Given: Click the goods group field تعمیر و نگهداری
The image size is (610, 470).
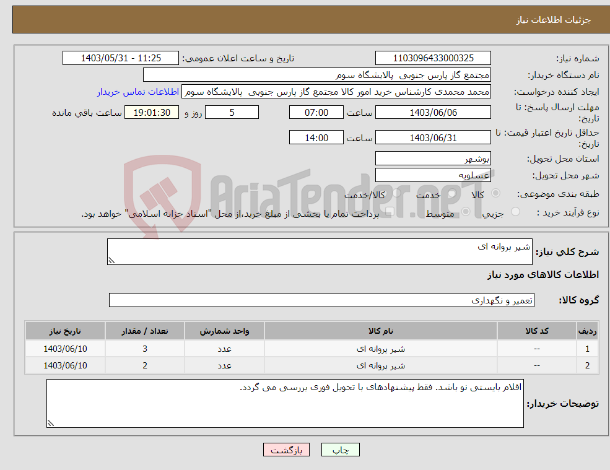Looking at the screenshot, I should point(322,300).
